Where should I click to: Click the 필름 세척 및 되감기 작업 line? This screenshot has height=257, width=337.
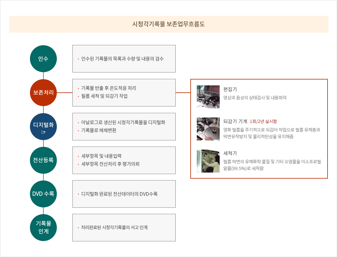[104, 96]
